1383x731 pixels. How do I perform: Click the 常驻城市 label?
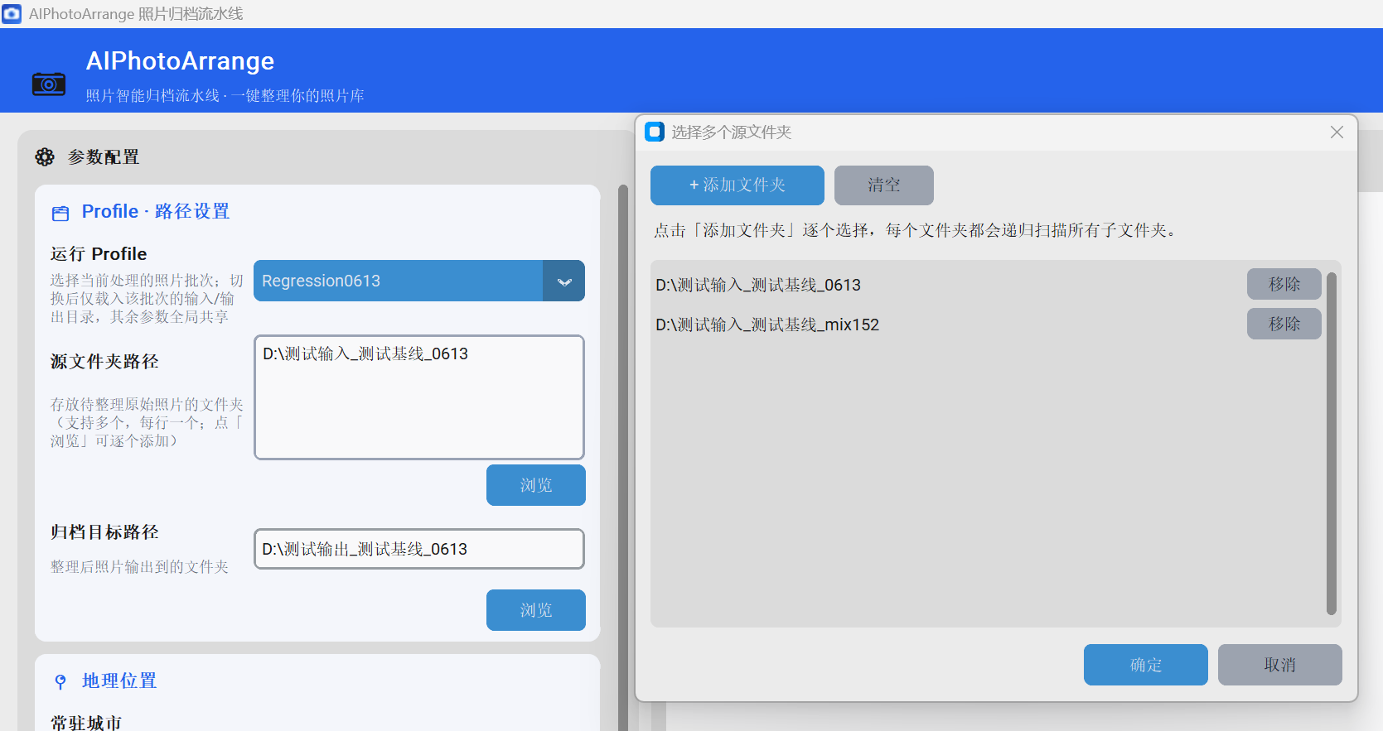pyautogui.click(x=86, y=723)
